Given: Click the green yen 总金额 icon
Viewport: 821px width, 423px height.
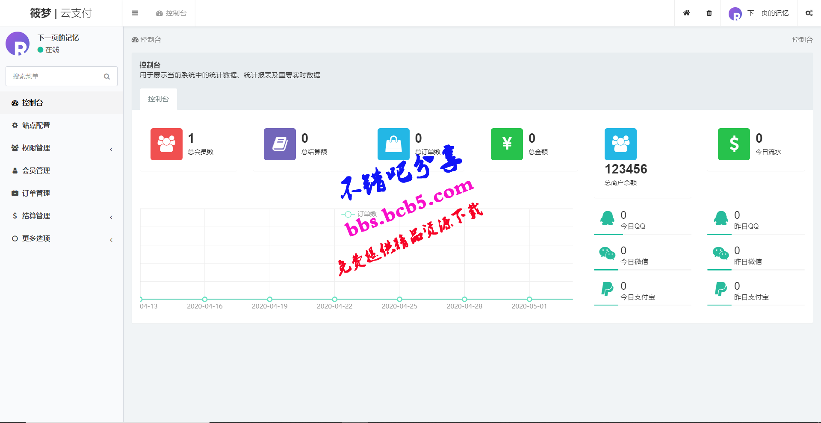Looking at the screenshot, I should coord(507,144).
